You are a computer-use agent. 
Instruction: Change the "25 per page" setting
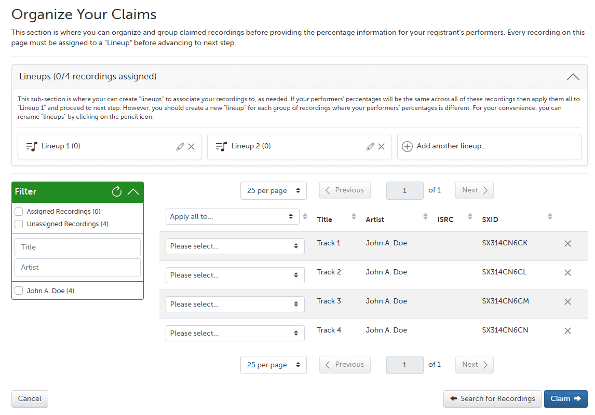273,190
